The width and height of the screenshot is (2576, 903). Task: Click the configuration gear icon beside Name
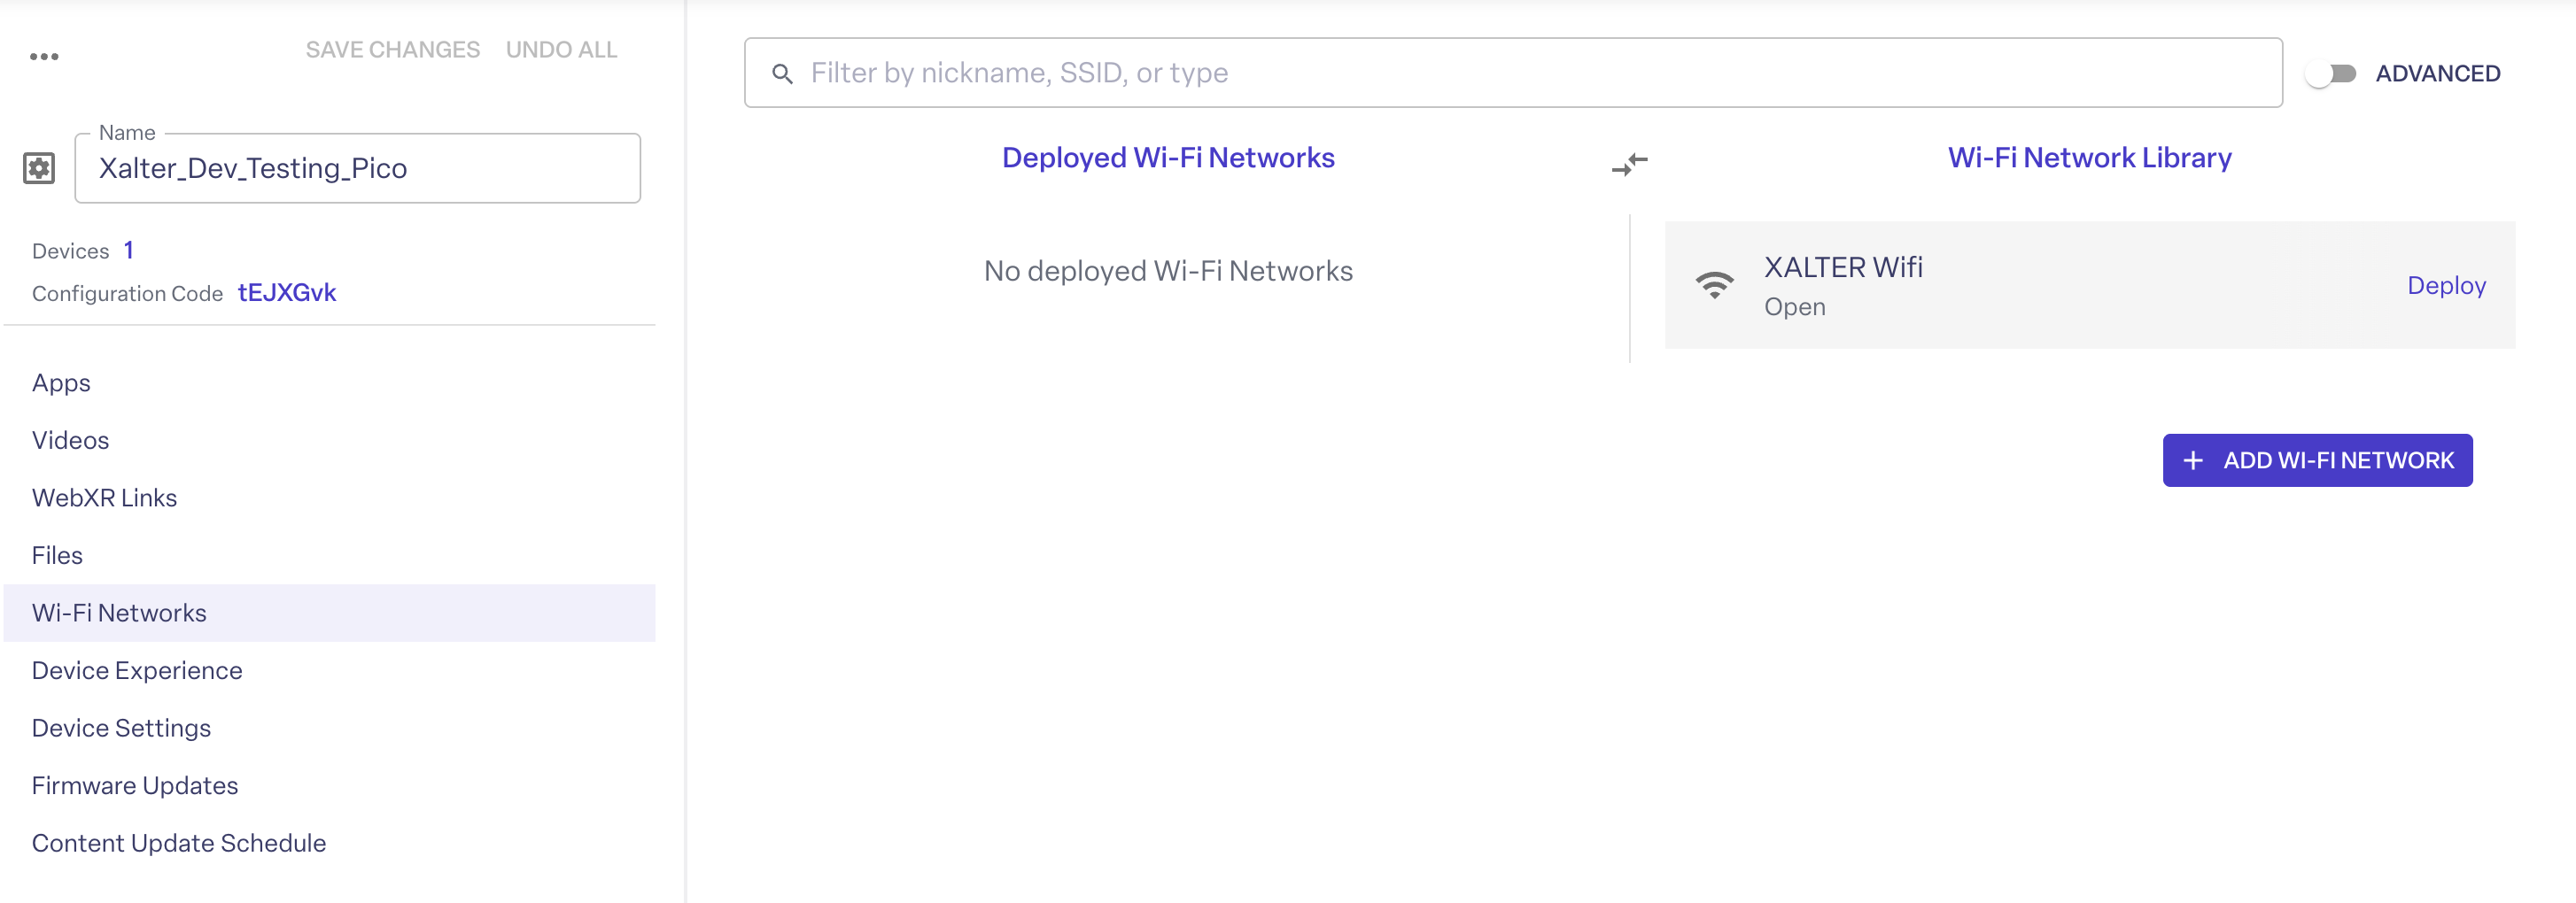click(x=39, y=168)
